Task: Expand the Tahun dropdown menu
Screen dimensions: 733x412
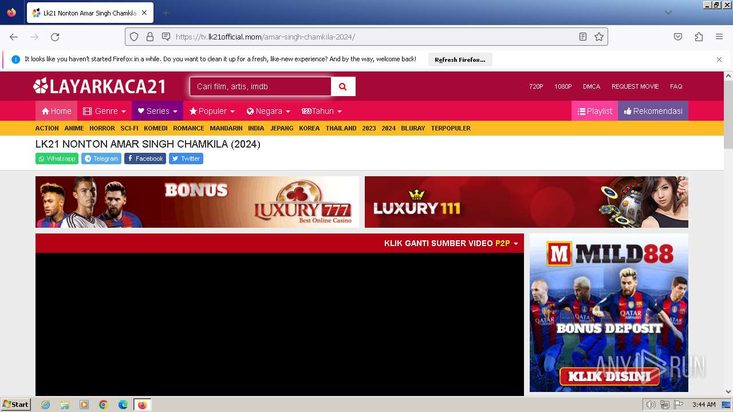Action: 322,111
